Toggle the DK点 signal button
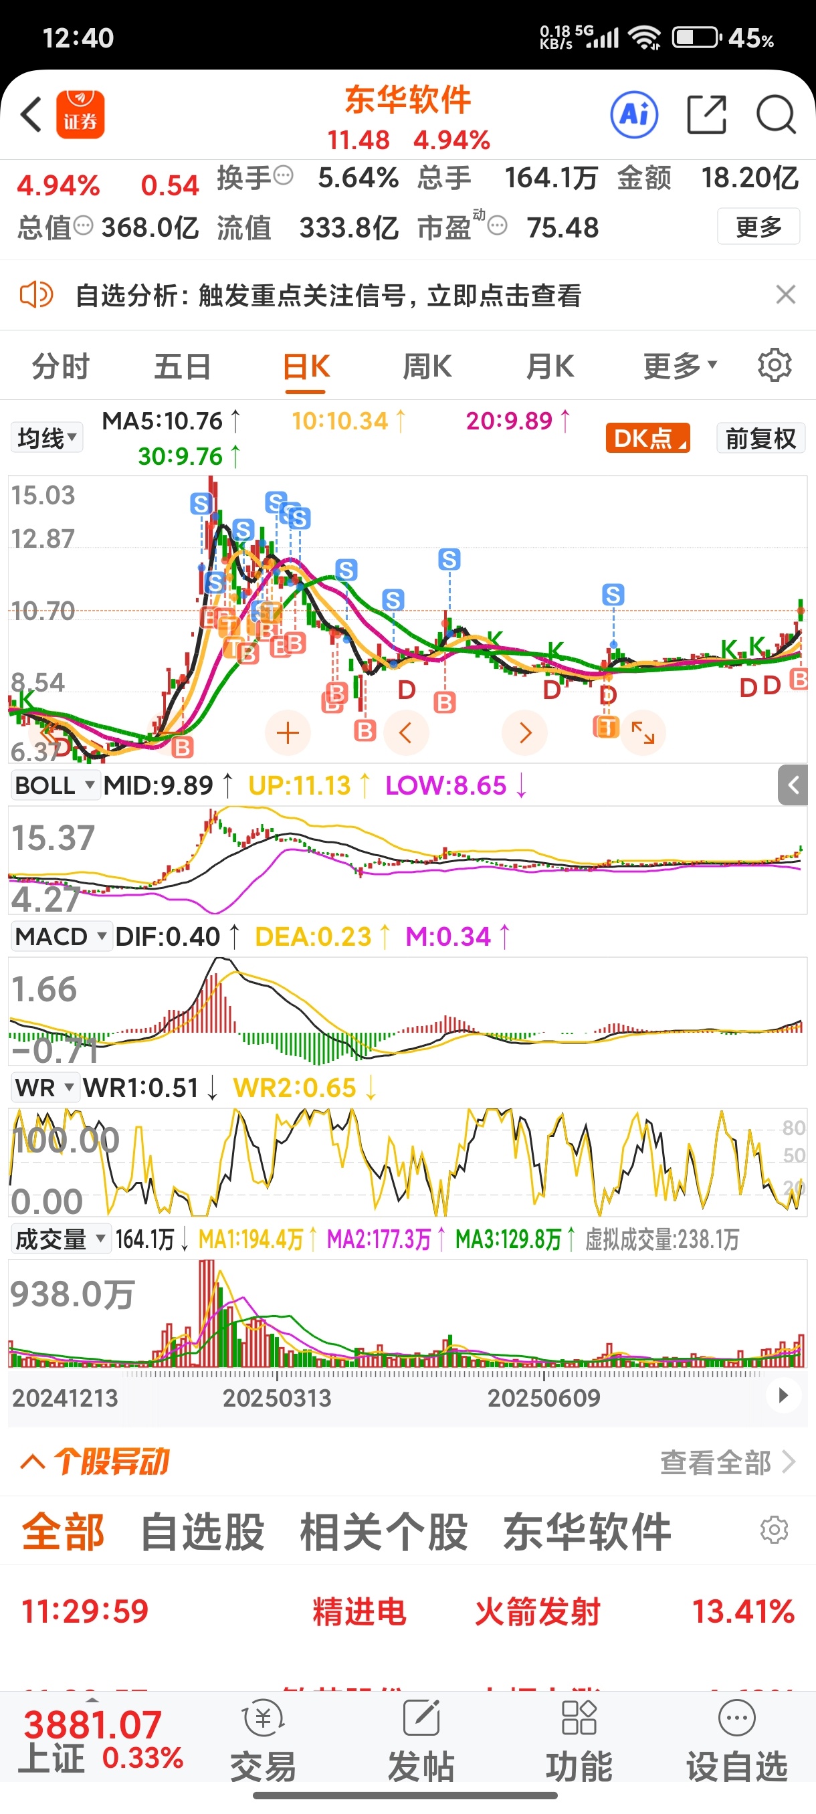 (647, 438)
